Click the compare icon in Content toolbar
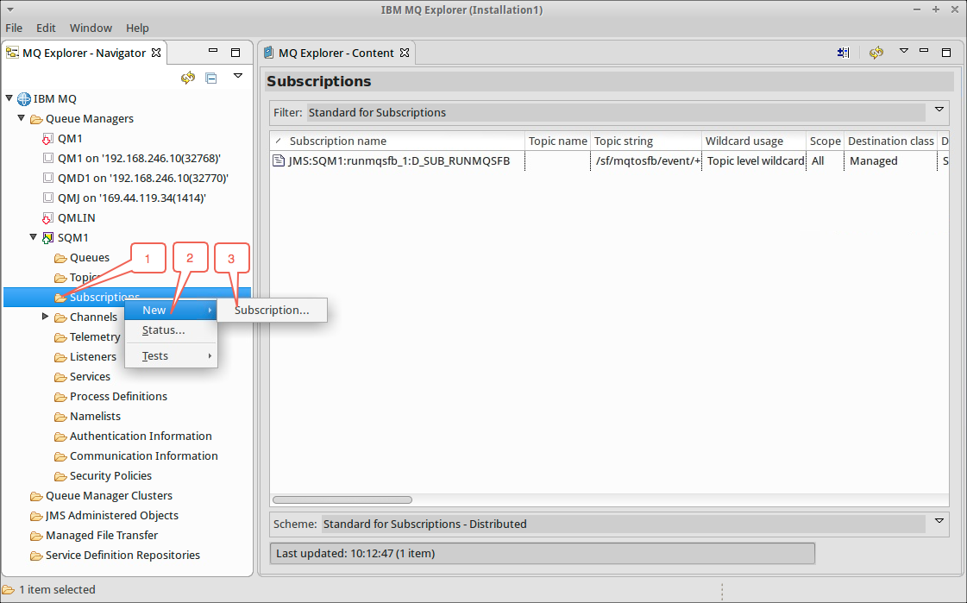967x603 pixels. 843,53
